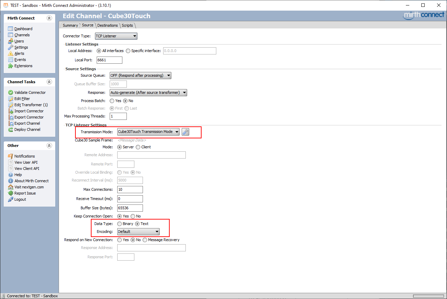The image size is (447, 299).
Task: Click the status bar progress bar
Action: tap(428, 296)
